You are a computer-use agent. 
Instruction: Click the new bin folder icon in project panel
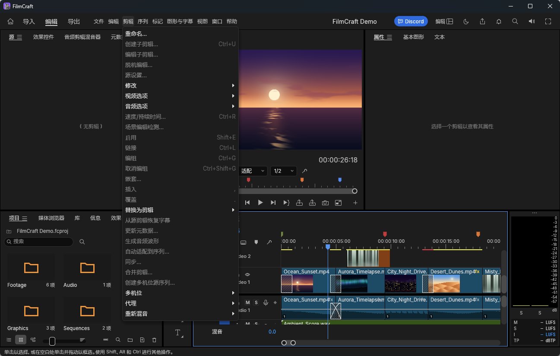click(x=130, y=340)
